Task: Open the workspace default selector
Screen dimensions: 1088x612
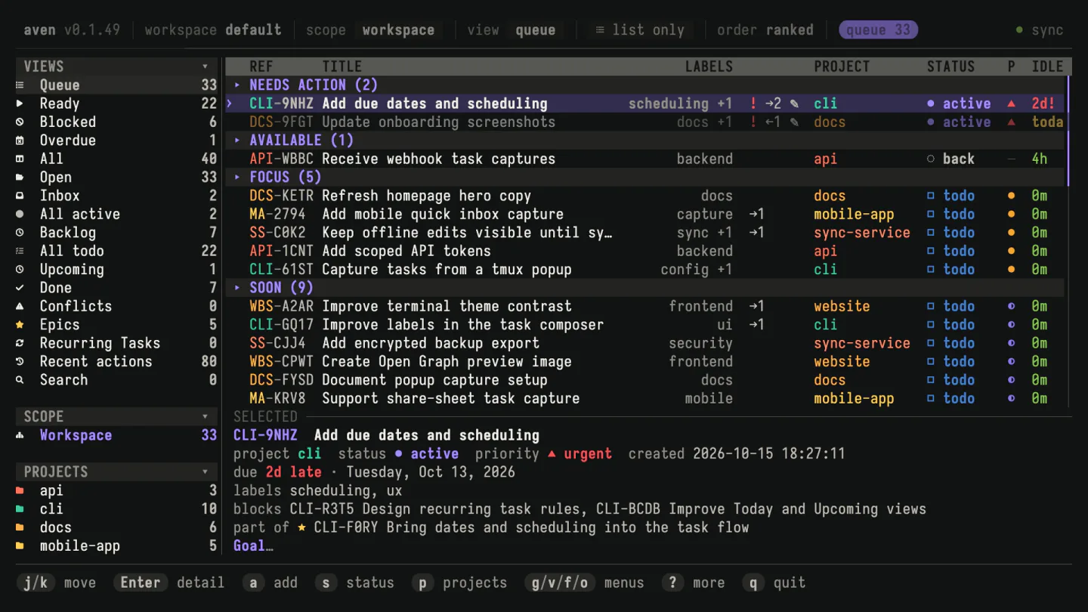Action: pos(213,30)
